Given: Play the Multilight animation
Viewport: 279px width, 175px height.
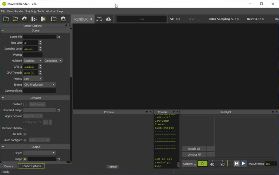Looking at the screenshot, I should pyautogui.click(x=243, y=163).
